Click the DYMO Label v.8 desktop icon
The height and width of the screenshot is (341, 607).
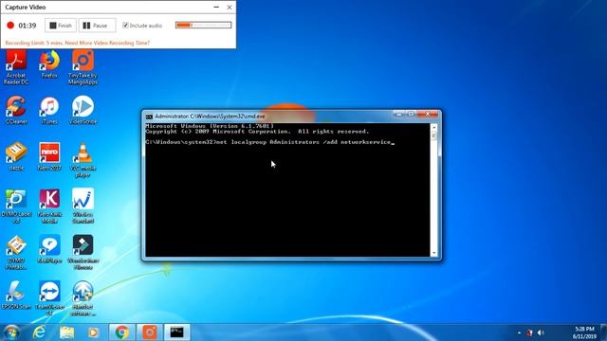tap(16, 206)
